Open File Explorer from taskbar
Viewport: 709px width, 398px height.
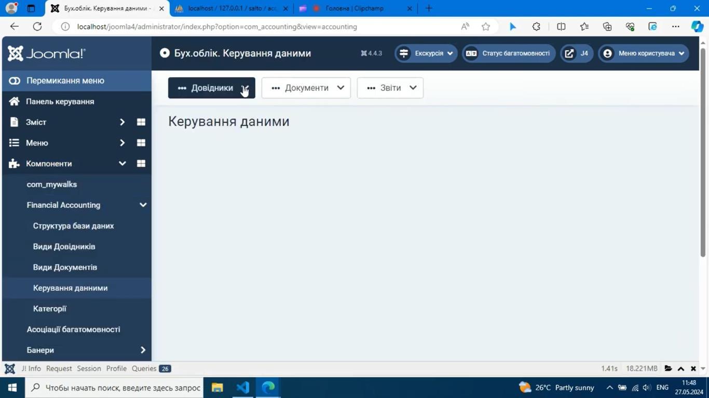[217, 388]
